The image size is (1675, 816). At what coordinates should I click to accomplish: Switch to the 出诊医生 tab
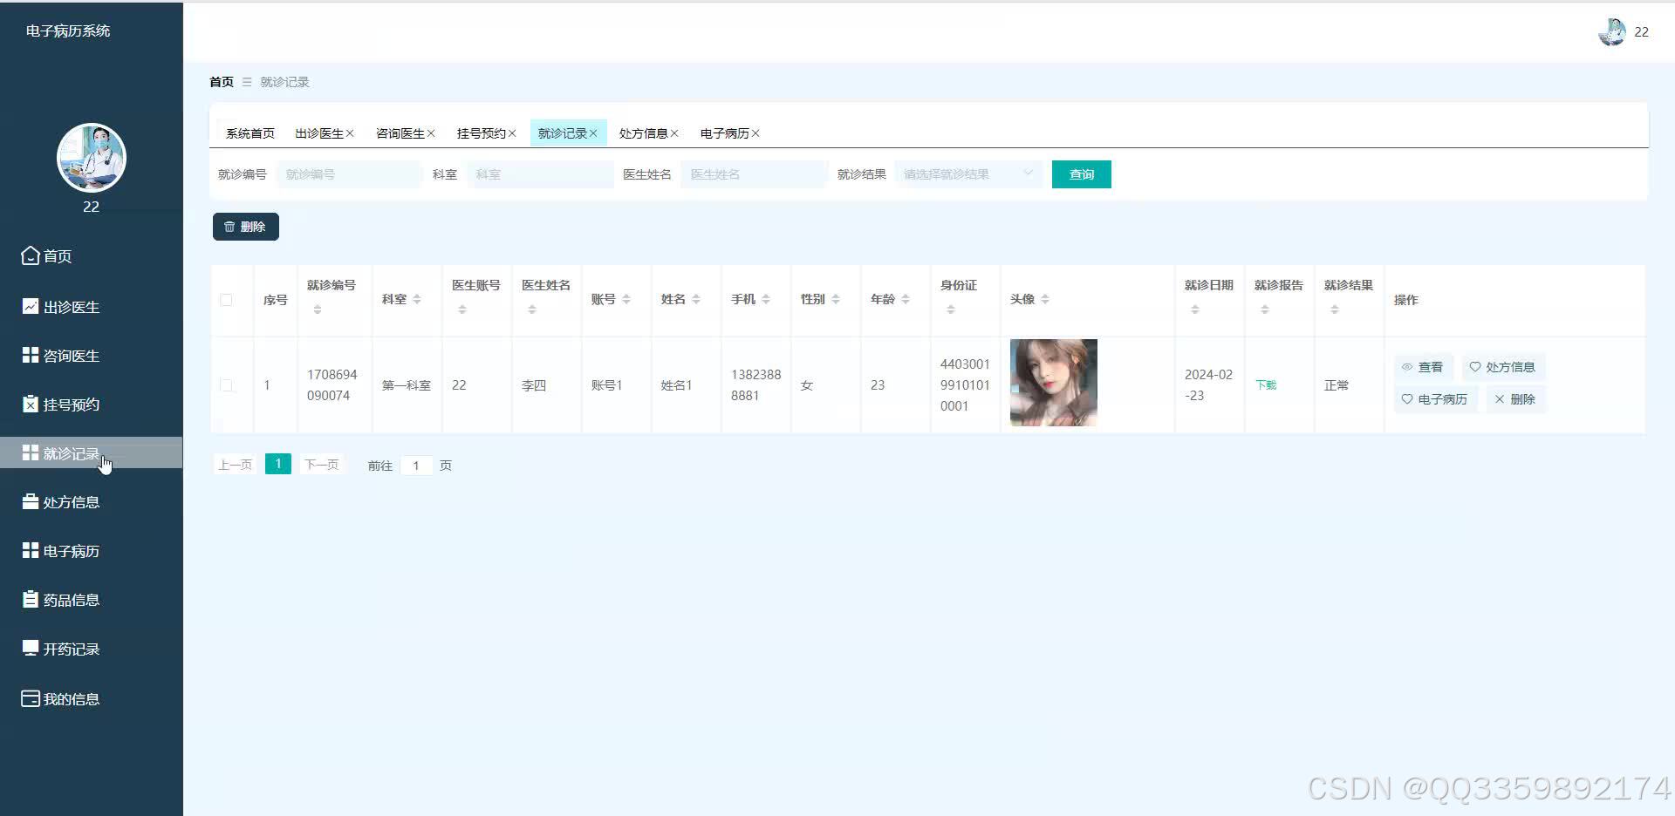point(319,133)
